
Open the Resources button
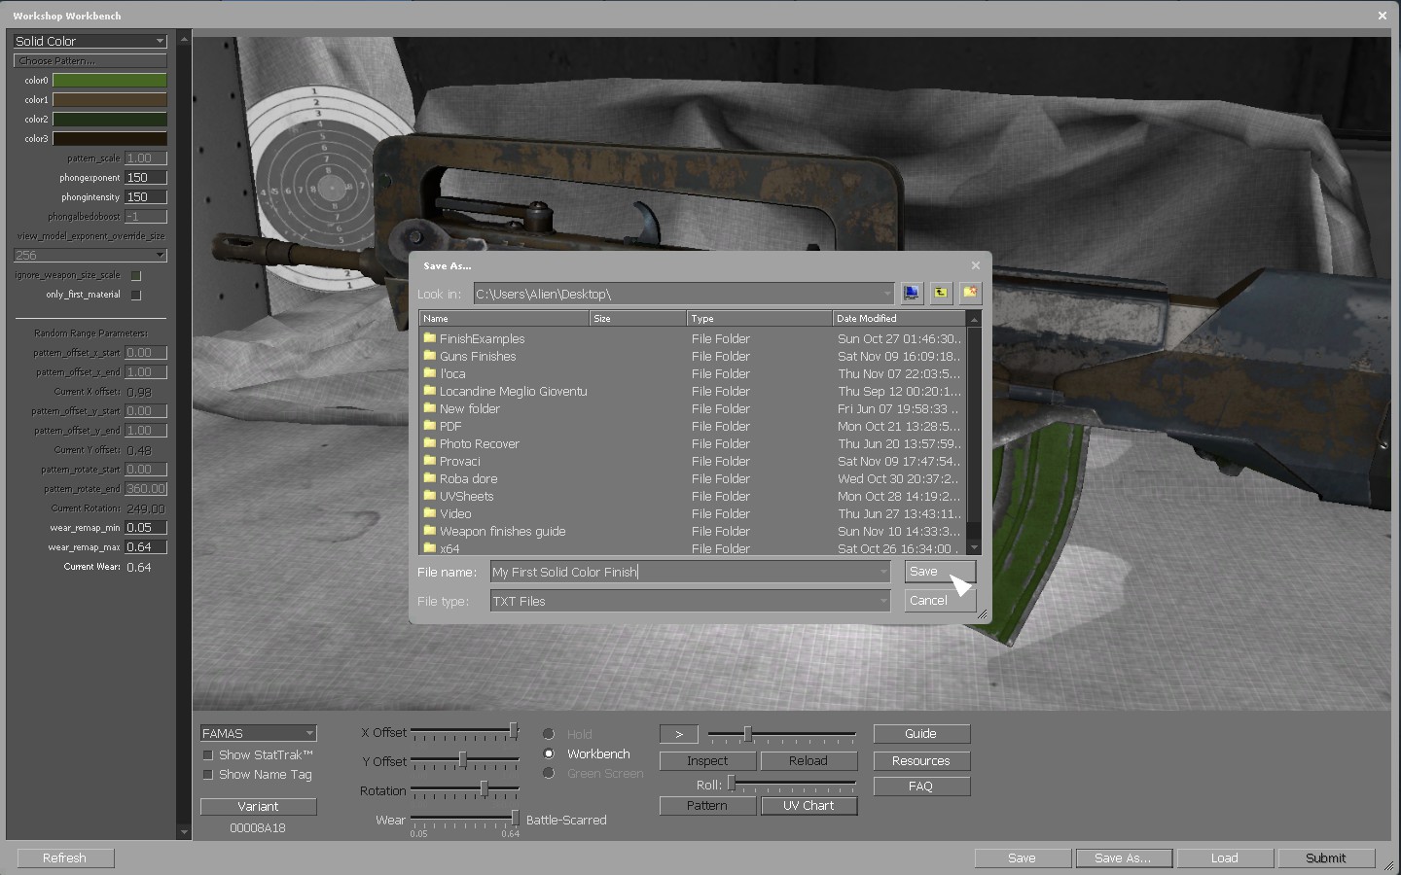(x=921, y=761)
